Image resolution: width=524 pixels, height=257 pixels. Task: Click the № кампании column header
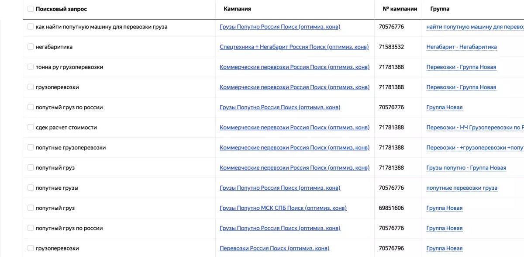[x=400, y=9]
